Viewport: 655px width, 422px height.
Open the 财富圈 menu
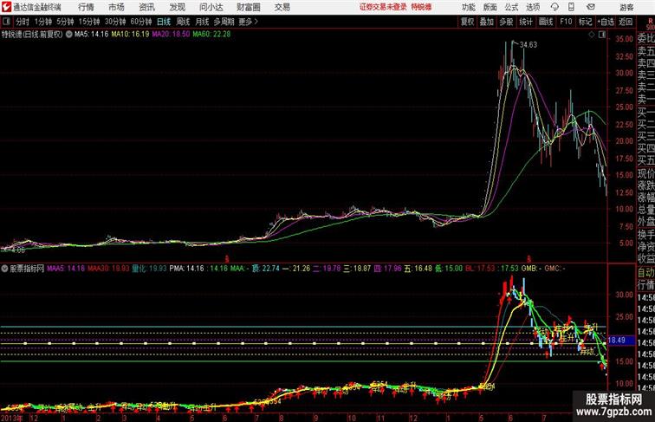coord(248,7)
